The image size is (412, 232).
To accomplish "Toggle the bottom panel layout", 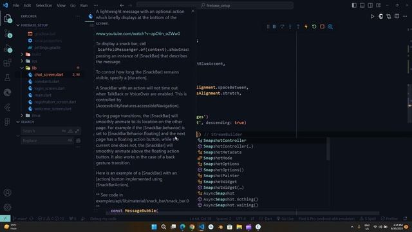I will coord(362,5).
